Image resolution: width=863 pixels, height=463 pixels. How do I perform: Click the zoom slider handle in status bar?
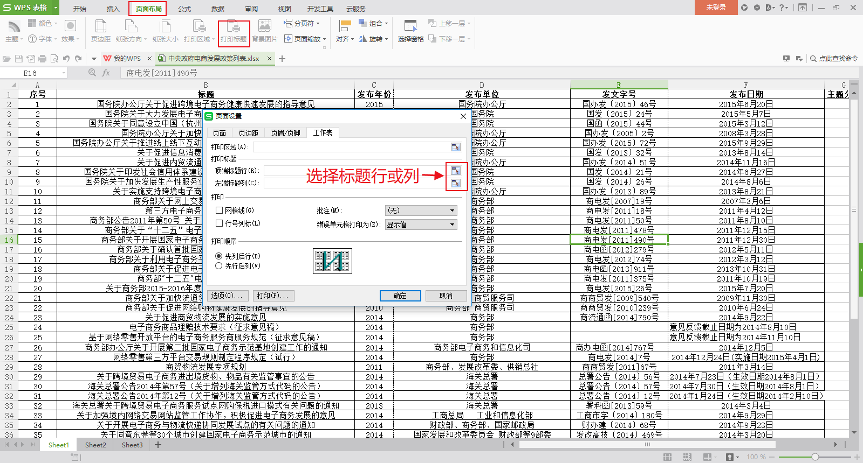815,457
